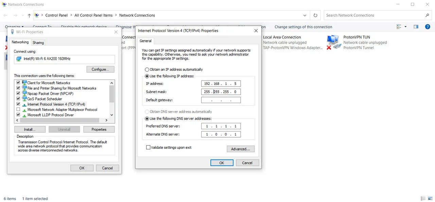Expand the Control Panel breadcrumb chevron
Screen dimensions: 435x202
click(x=71, y=15)
